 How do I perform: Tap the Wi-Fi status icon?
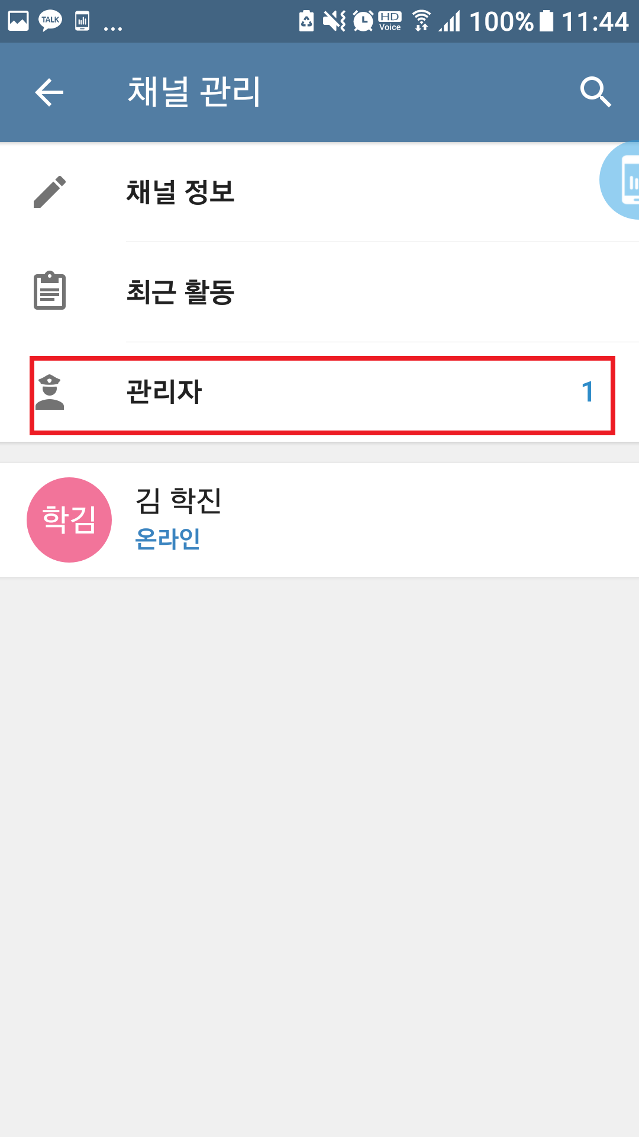[x=421, y=21]
